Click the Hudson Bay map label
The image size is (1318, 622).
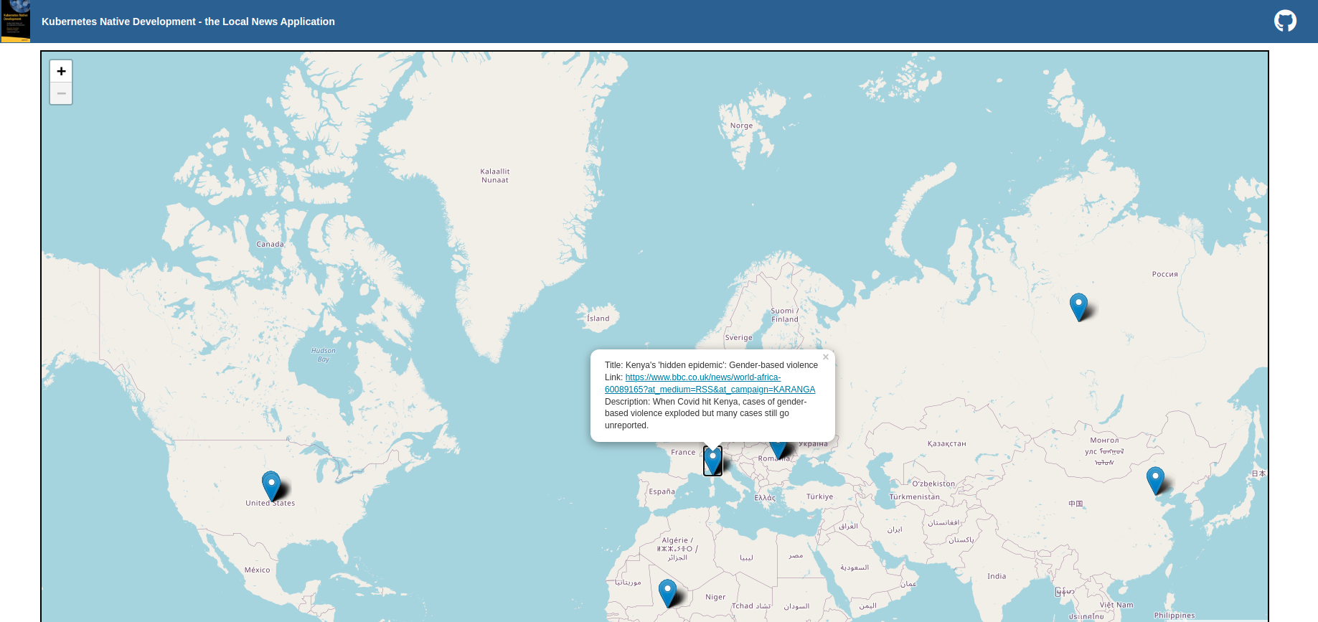tap(323, 354)
